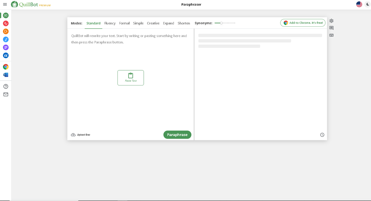Image resolution: width=371 pixels, height=201 pixels.
Task: Select the Standard mode tab
Action: 93,23
